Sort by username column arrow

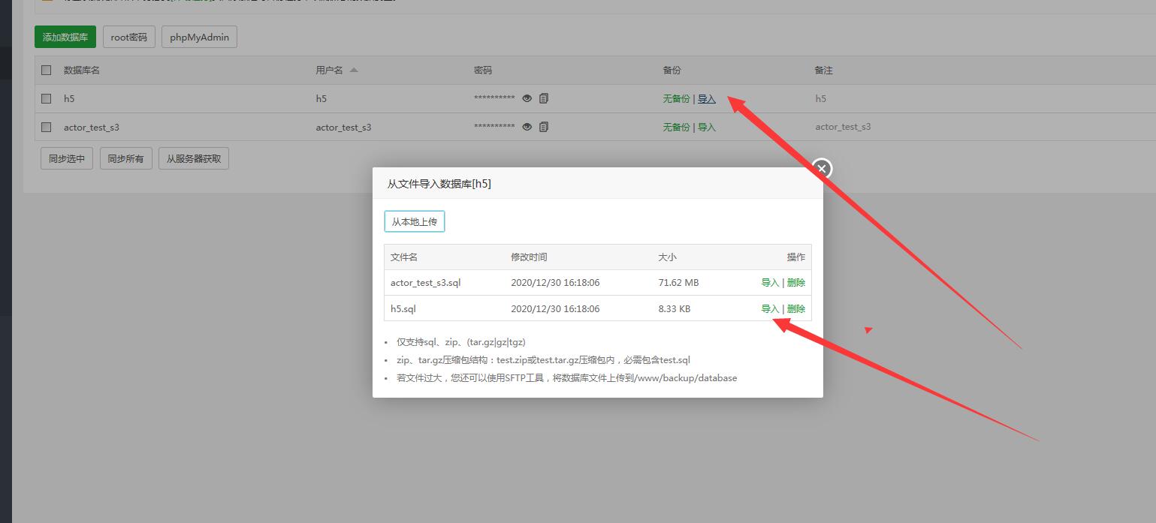[x=354, y=70]
